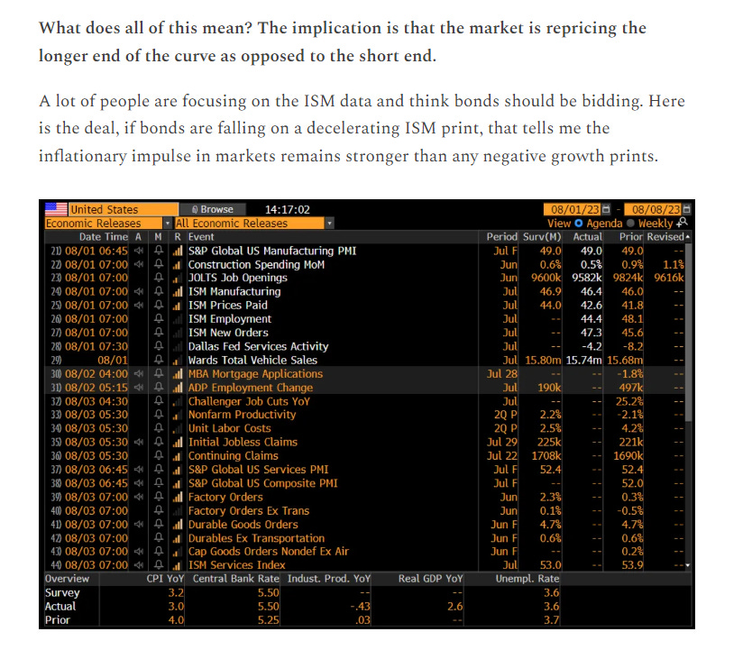Sort by the Date Time column header

103,236
